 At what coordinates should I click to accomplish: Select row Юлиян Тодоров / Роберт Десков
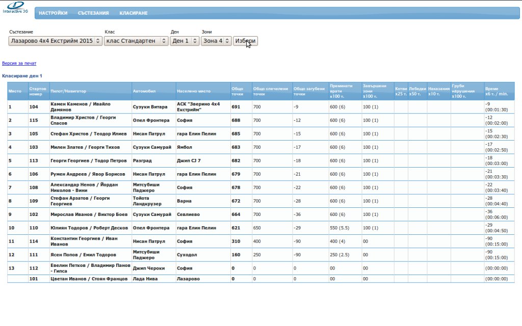tap(261, 228)
